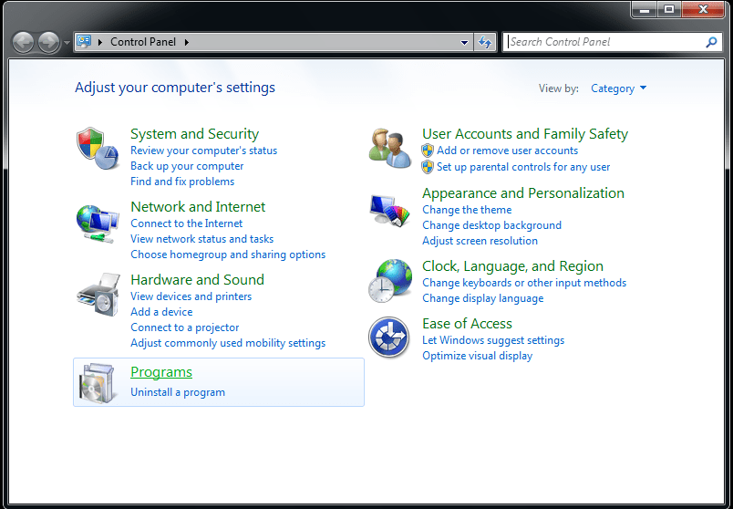Screen dimensions: 733x509
Task: Open View network status and tasks
Action: [x=202, y=239]
